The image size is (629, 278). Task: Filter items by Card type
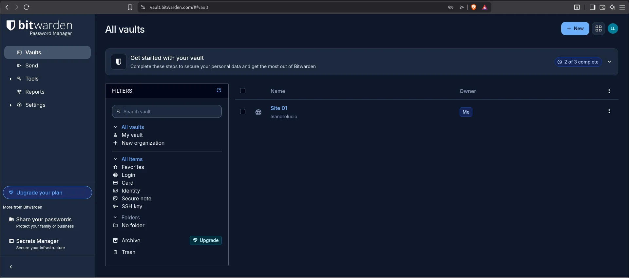tap(127, 183)
